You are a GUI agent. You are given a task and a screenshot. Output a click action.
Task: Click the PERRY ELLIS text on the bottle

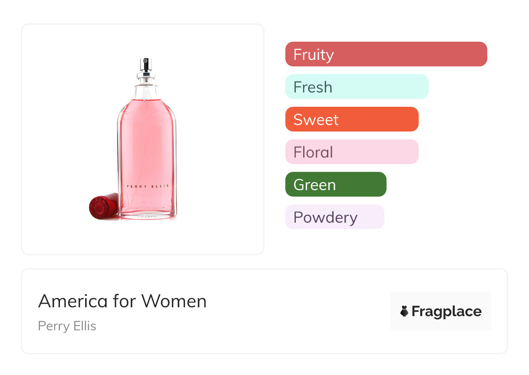[x=147, y=186]
